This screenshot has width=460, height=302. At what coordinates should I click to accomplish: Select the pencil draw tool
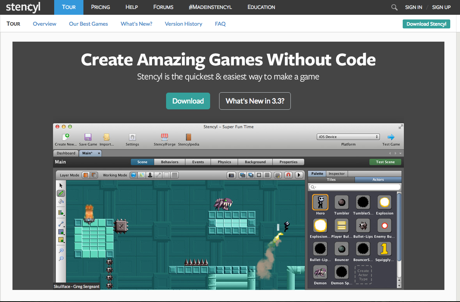coord(61,193)
